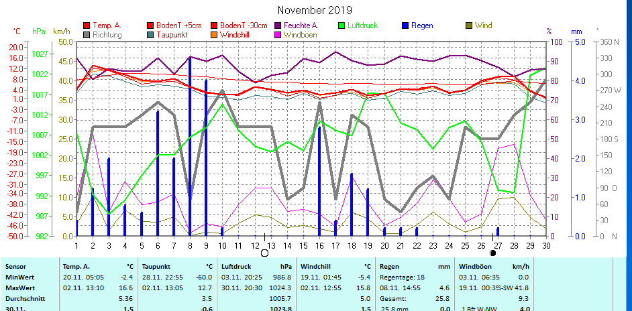Click the Gesamt: rain total label
This screenshot has height=311, width=632.
[393, 300]
